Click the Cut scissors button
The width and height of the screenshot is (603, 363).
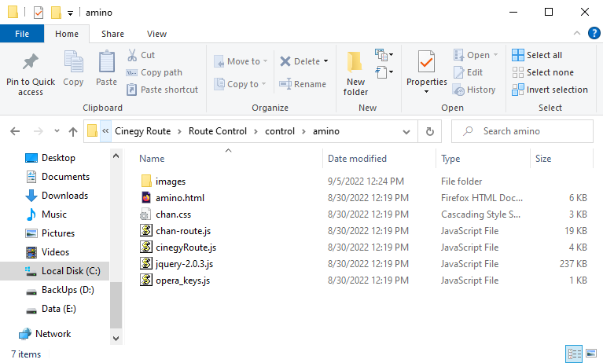click(x=142, y=55)
